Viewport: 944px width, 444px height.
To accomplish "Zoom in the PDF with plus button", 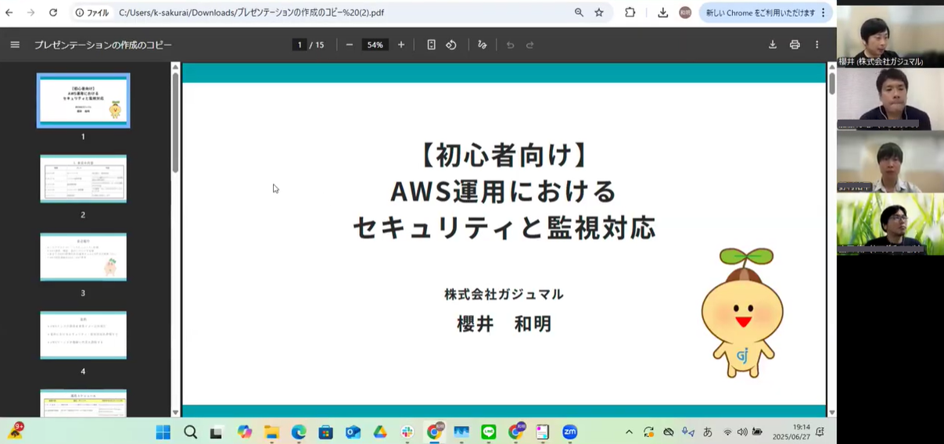I will click(401, 45).
